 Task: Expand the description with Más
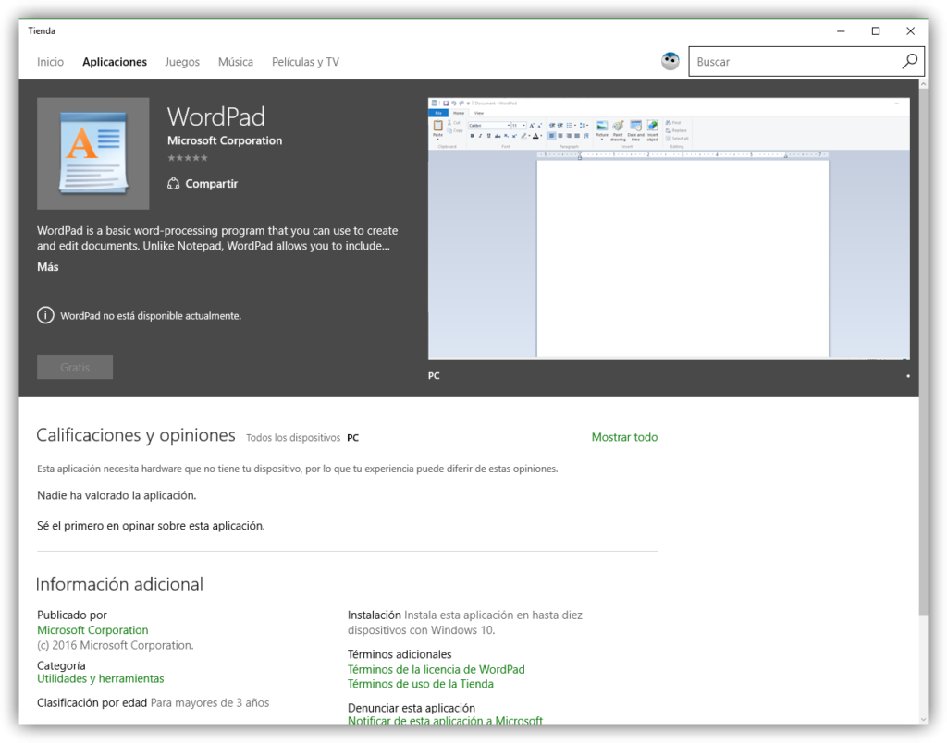click(48, 267)
